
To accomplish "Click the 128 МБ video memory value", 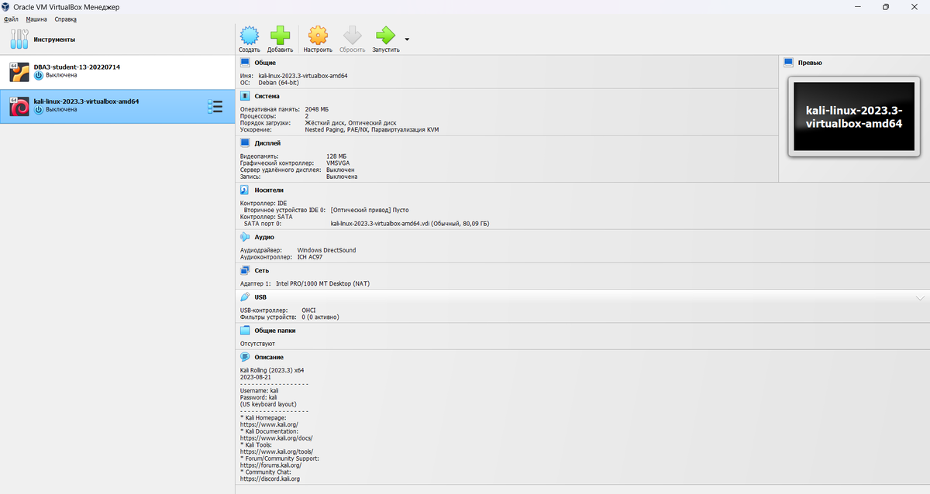I will (336, 156).
